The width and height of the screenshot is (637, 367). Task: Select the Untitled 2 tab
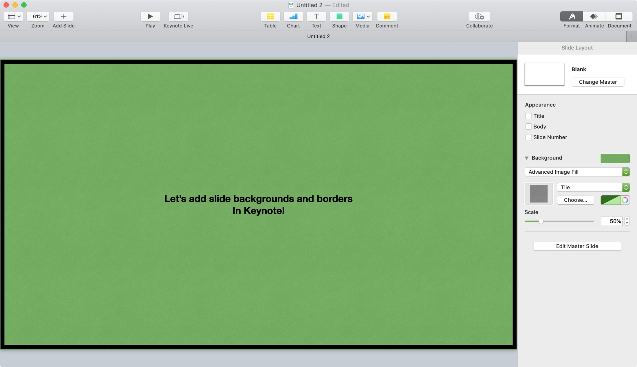pos(318,36)
